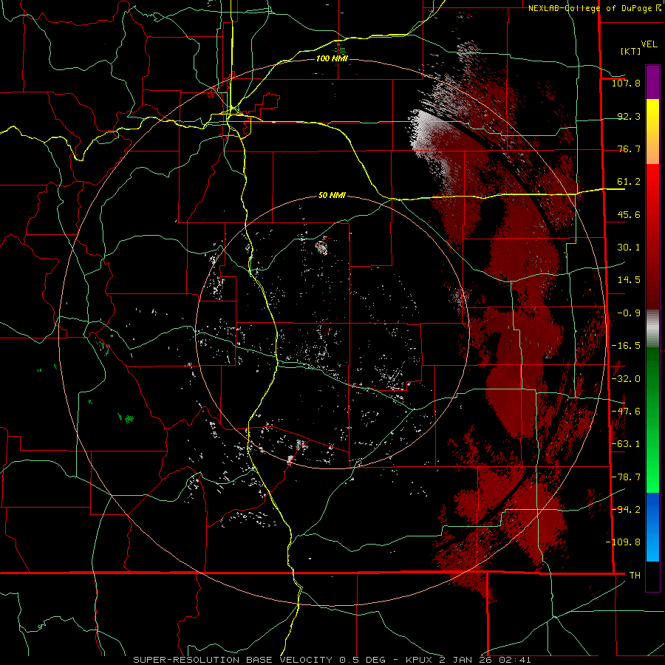Image resolution: width=665 pixels, height=665 pixels.
Task: Click the -0.9 scale value
Action: (629, 313)
